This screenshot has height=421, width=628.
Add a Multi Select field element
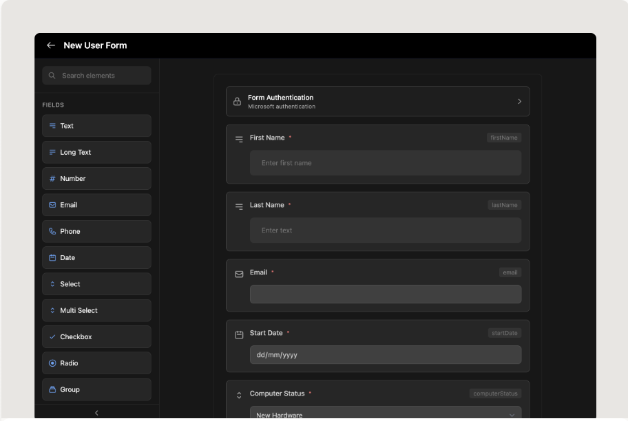[x=96, y=310]
